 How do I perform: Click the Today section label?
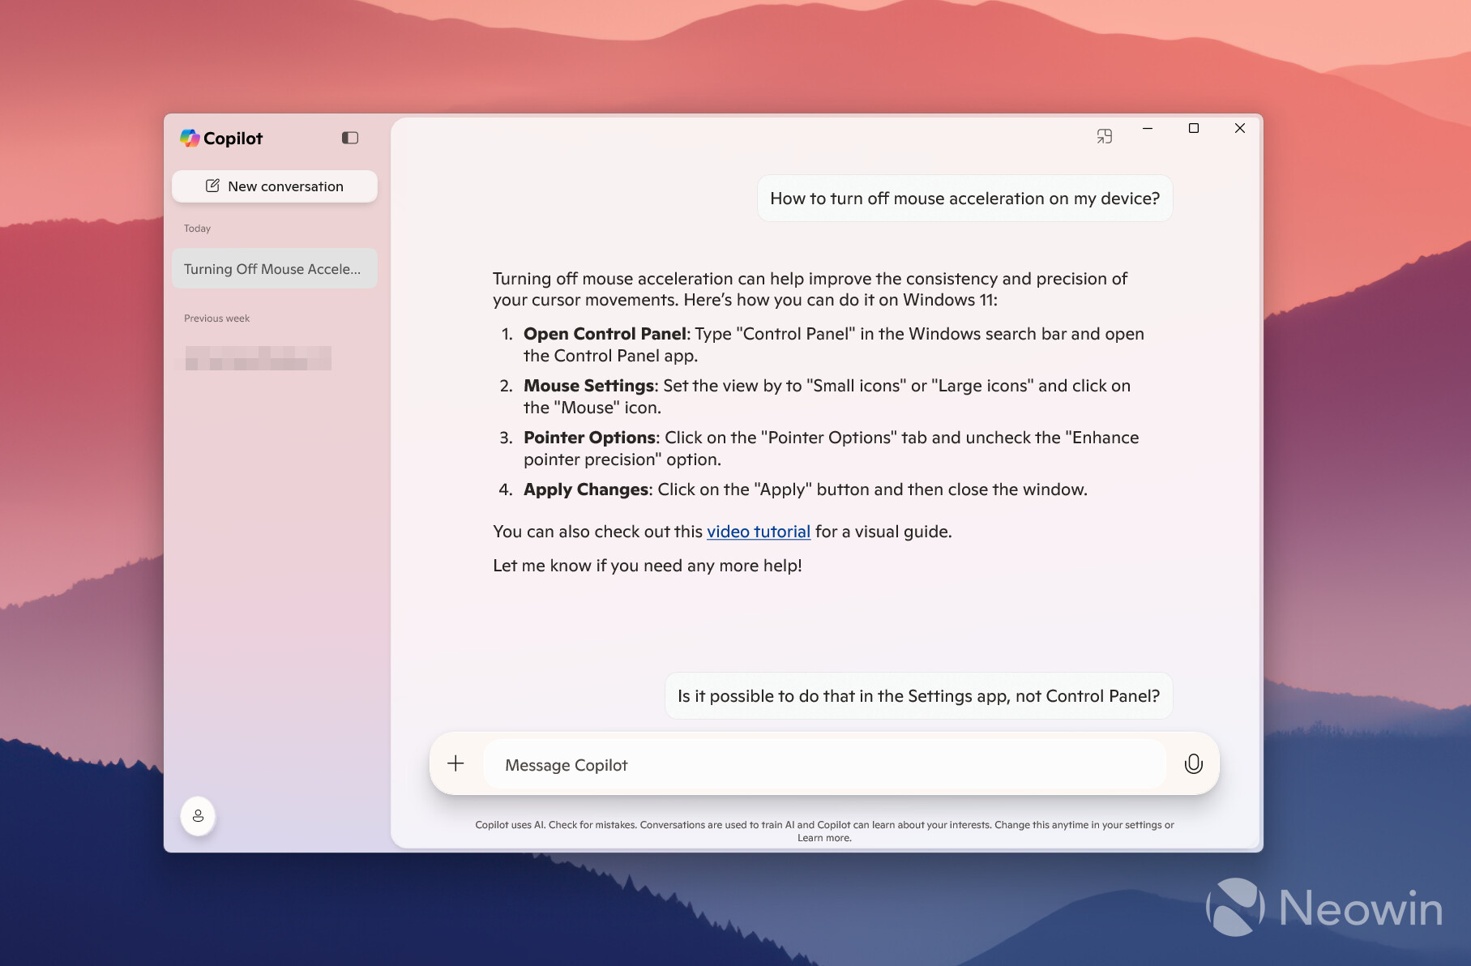pyautogui.click(x=197, y=229)
